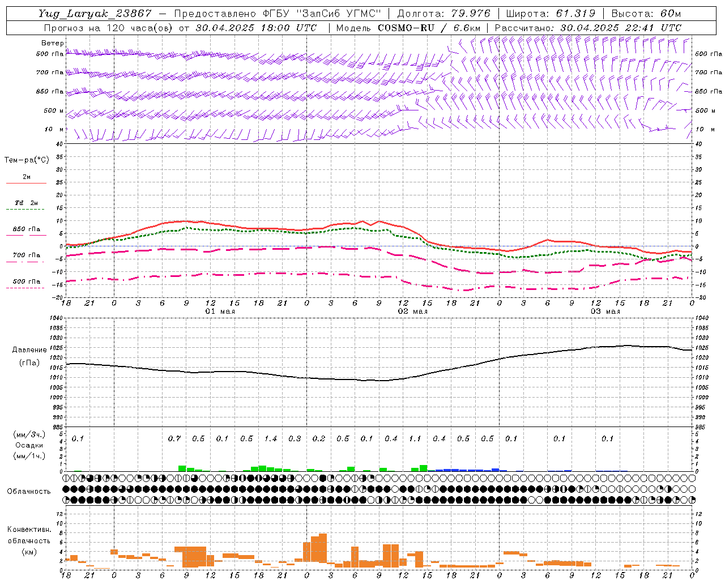The height and width of the screenshot is (580, 725).
Task: Click the "Широта: 61.319" header field
Action: click(x=551, y=14)
